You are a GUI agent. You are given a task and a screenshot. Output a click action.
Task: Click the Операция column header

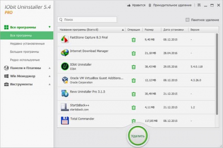coord(133,30)
